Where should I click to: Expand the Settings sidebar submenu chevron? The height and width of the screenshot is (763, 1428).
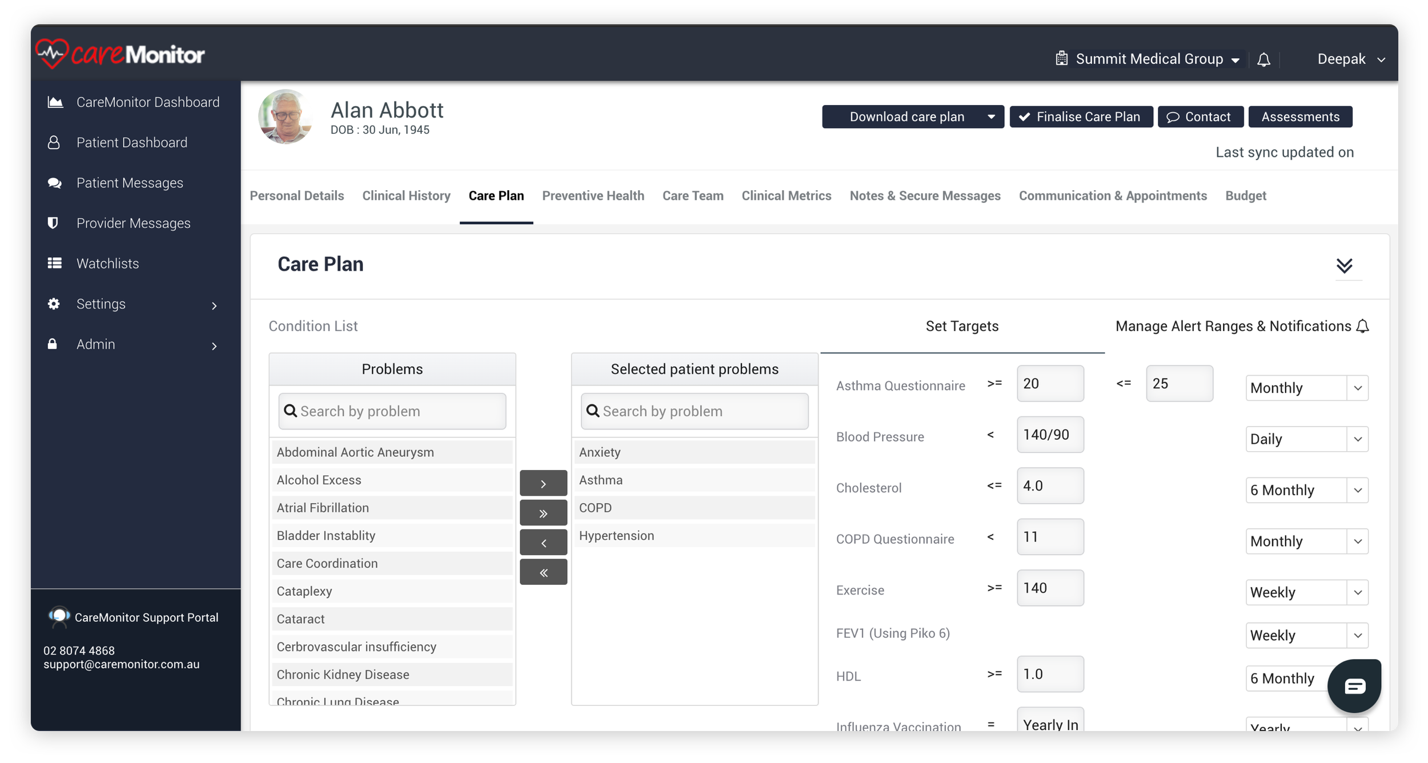pyautogui.click(x=214, y=306)
